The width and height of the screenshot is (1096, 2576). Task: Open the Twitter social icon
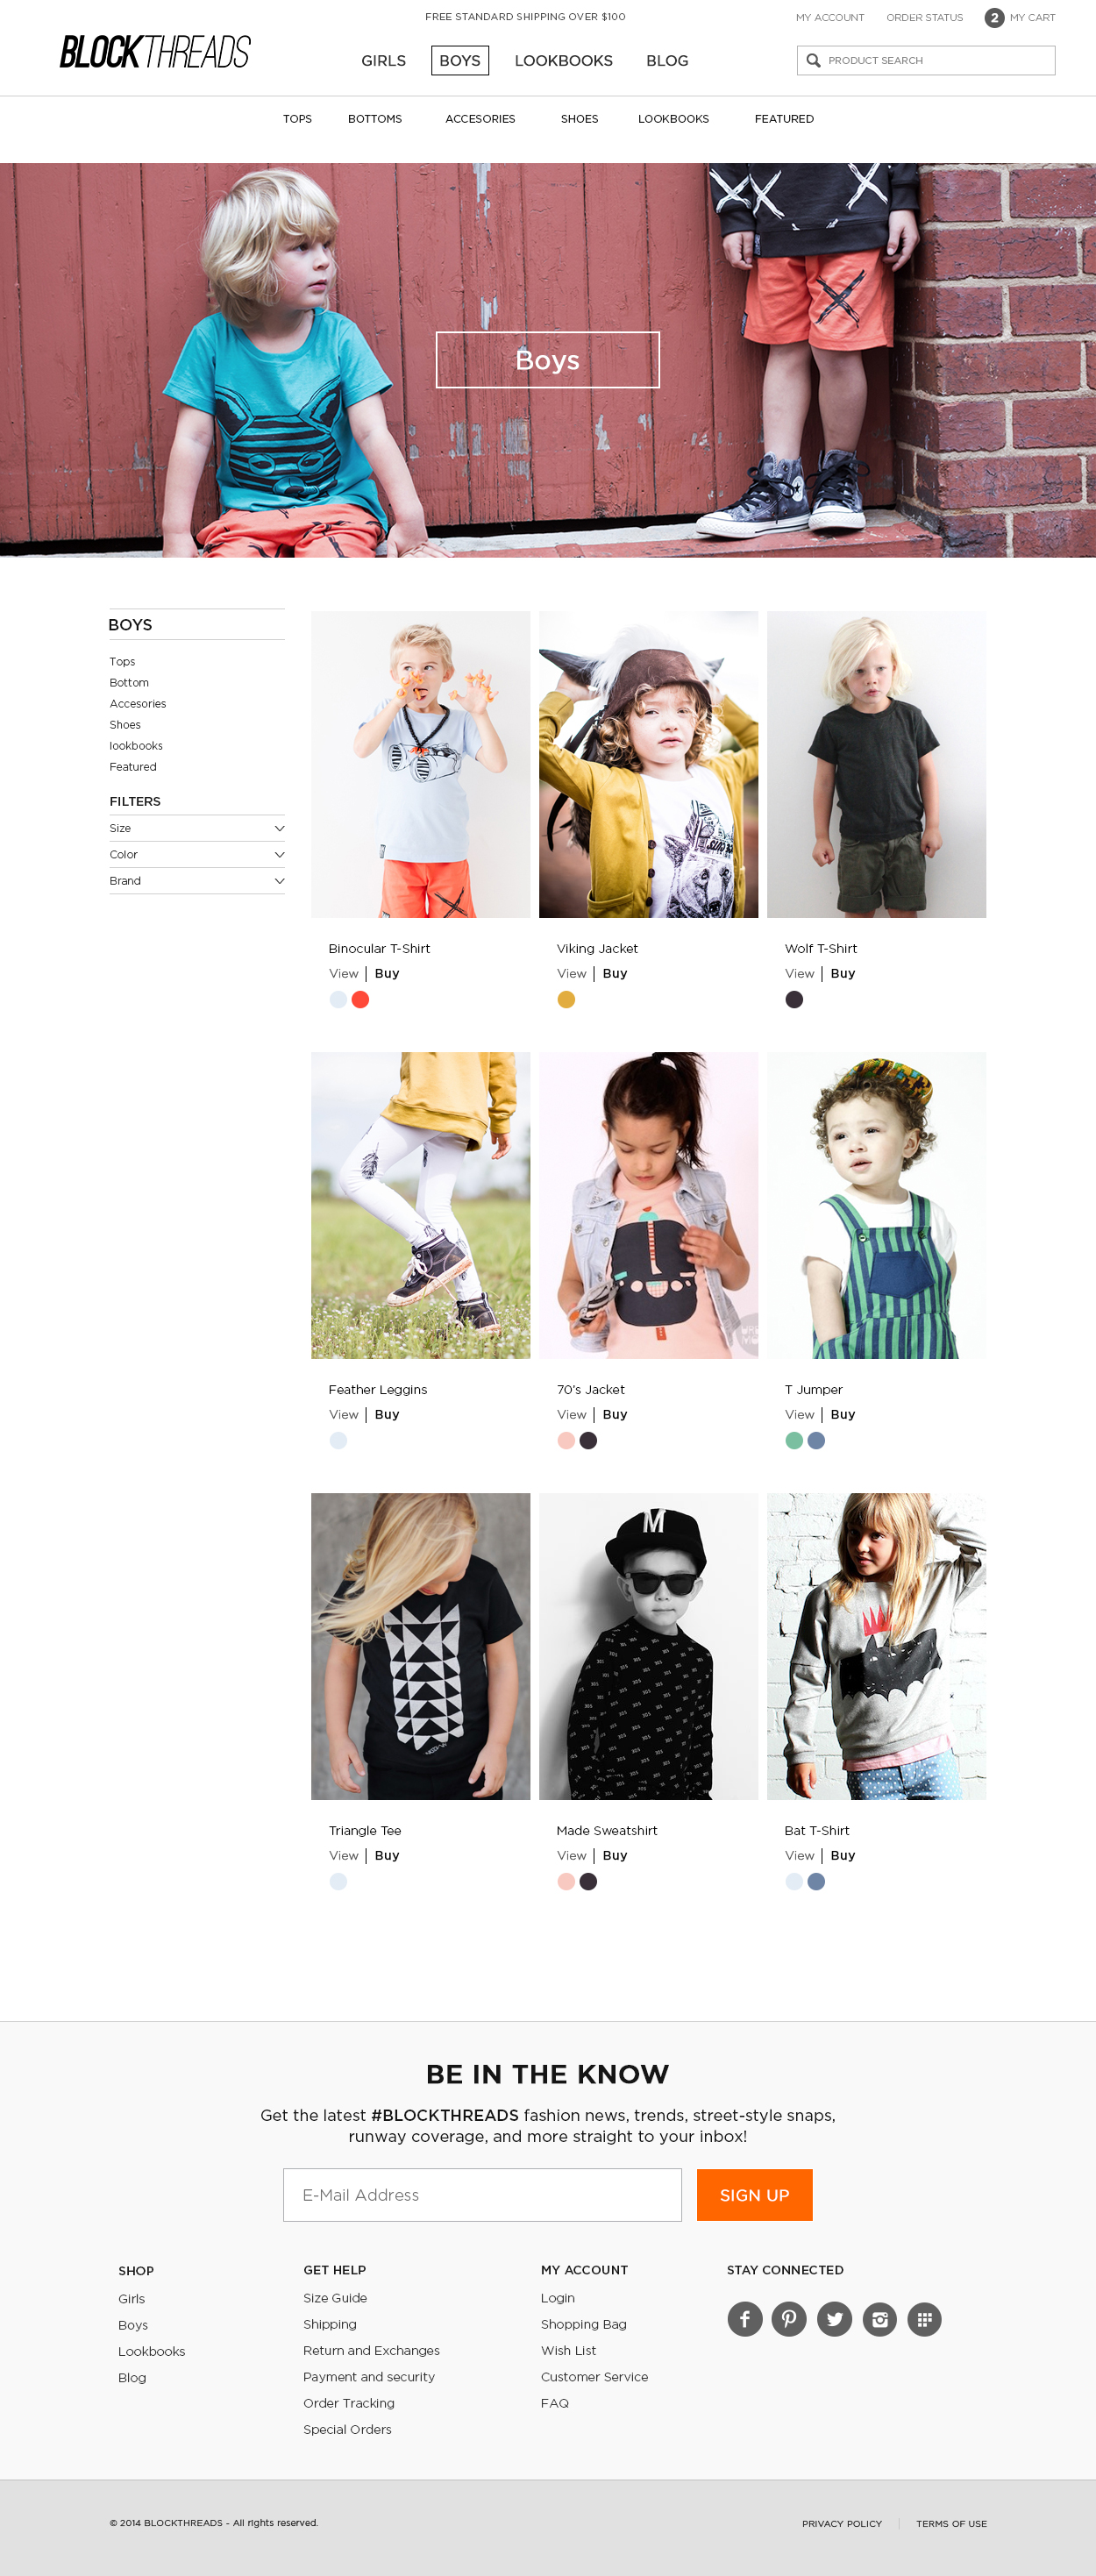tap(834, 2318)
